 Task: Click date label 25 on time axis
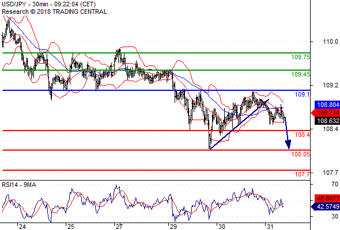tap(71, 227)
